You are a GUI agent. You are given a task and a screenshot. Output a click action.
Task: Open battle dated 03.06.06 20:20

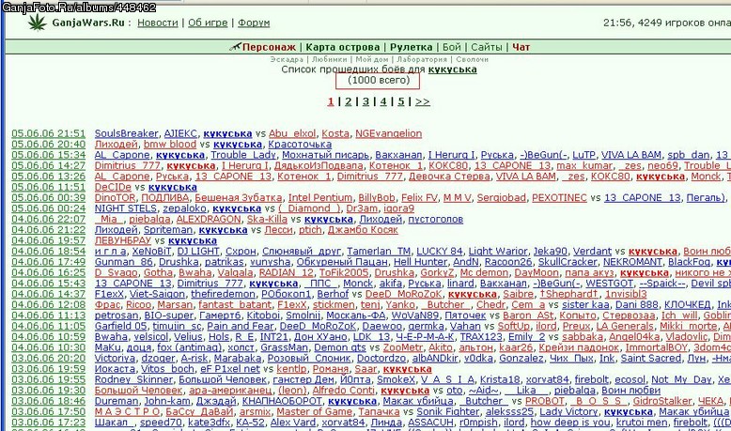tap(49, 359)
